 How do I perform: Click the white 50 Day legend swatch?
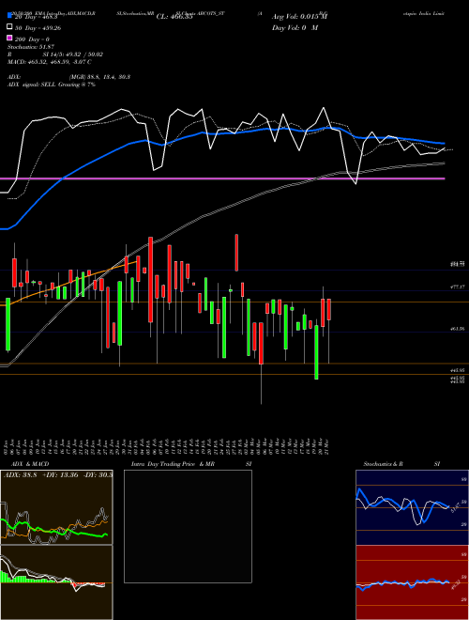(9, 27)
